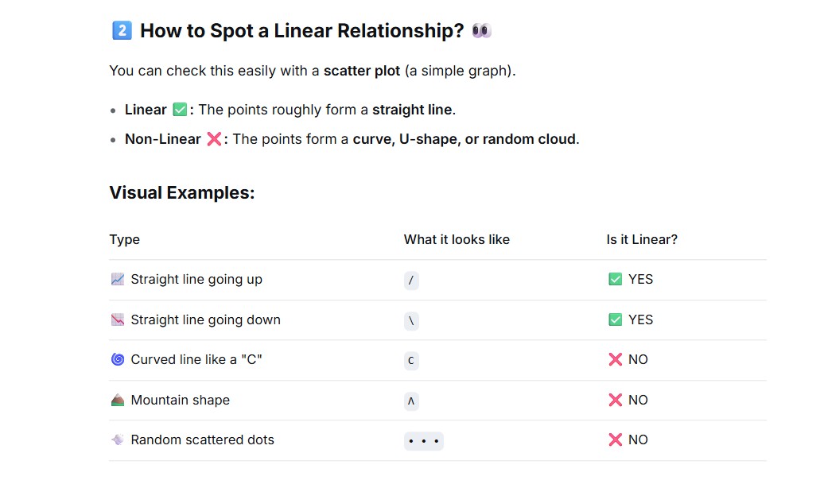Click the forward slash code chip
Image resolution: width=824 pixels, height=484 pixels.
point(411,281)
